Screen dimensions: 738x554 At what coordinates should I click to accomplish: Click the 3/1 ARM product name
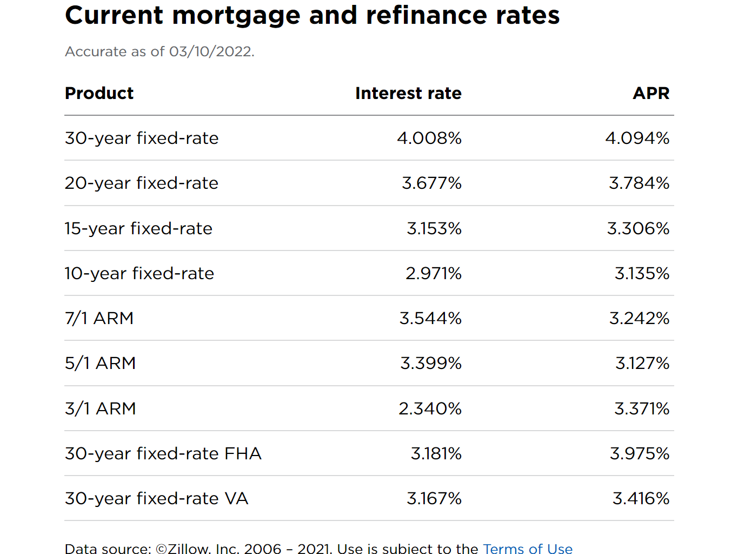pyautogui.click(x=100, y=408)
